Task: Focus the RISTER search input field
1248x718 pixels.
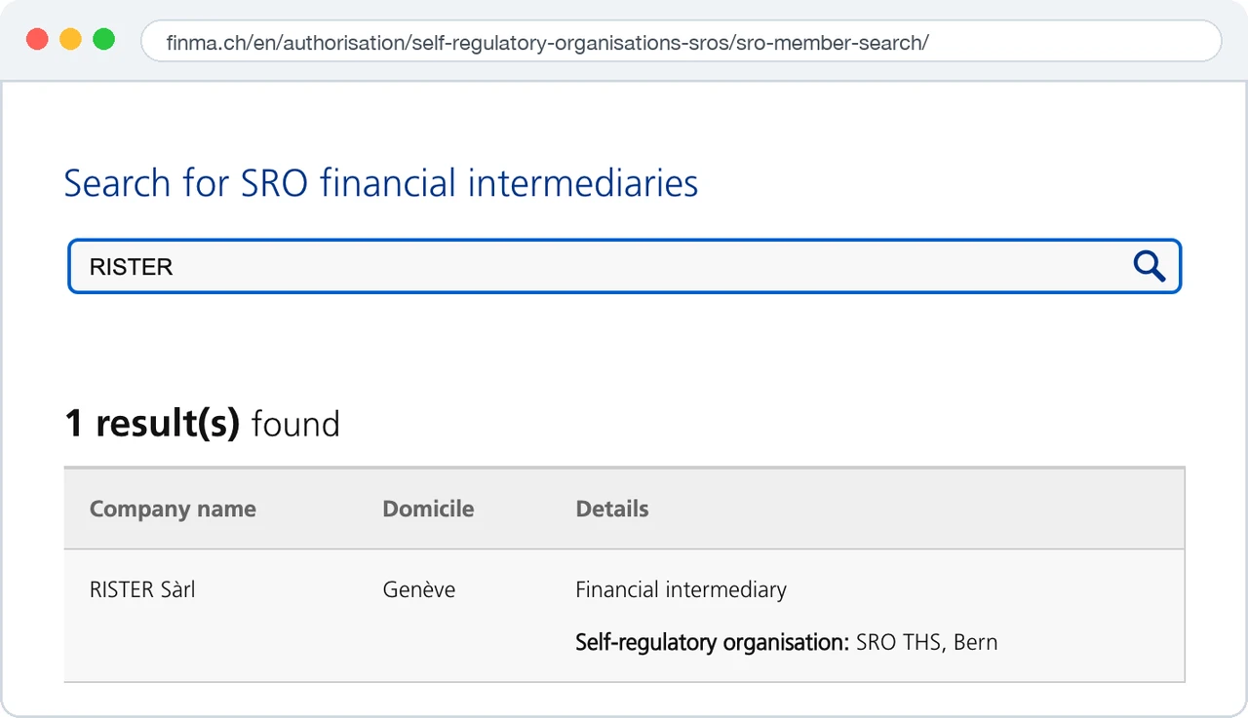Action: pyautogui.click(x=624, y=266)
